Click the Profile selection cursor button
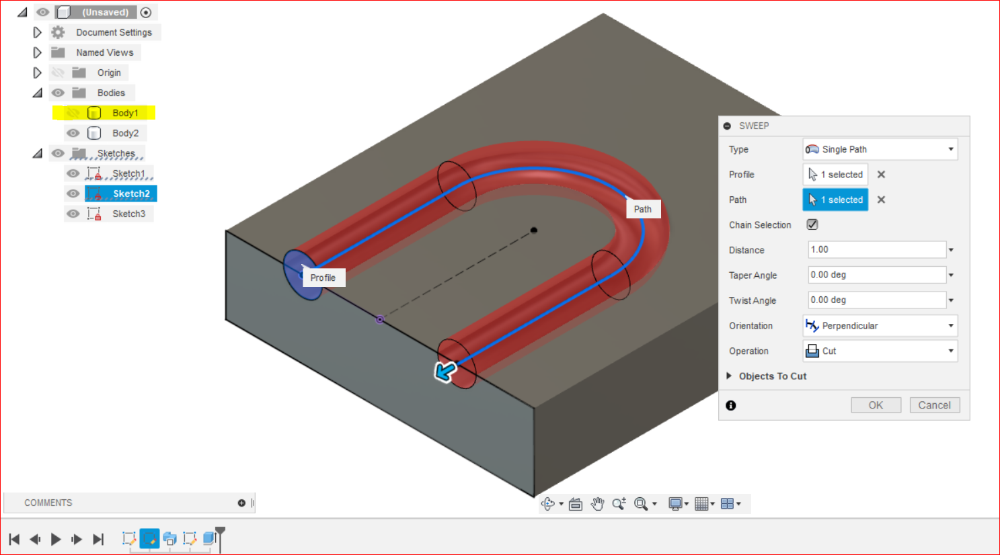Screen dimensions: 1000x555 [835, 175]
